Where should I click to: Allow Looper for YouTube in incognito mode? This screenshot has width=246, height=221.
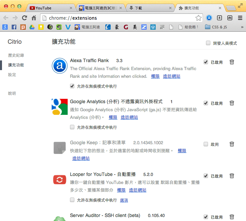pyautogui.click(x=72, y=200)
